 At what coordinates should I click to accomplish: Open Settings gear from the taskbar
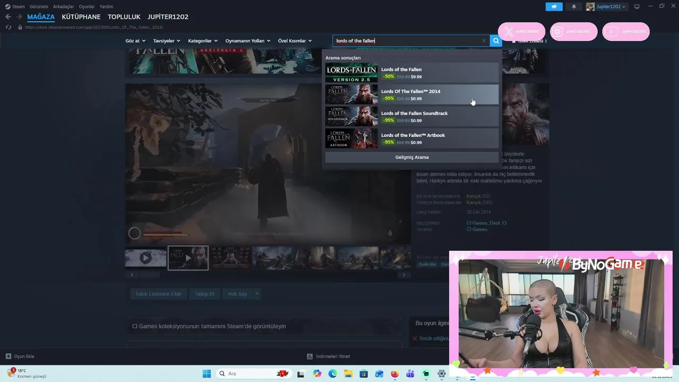(441, 374)
